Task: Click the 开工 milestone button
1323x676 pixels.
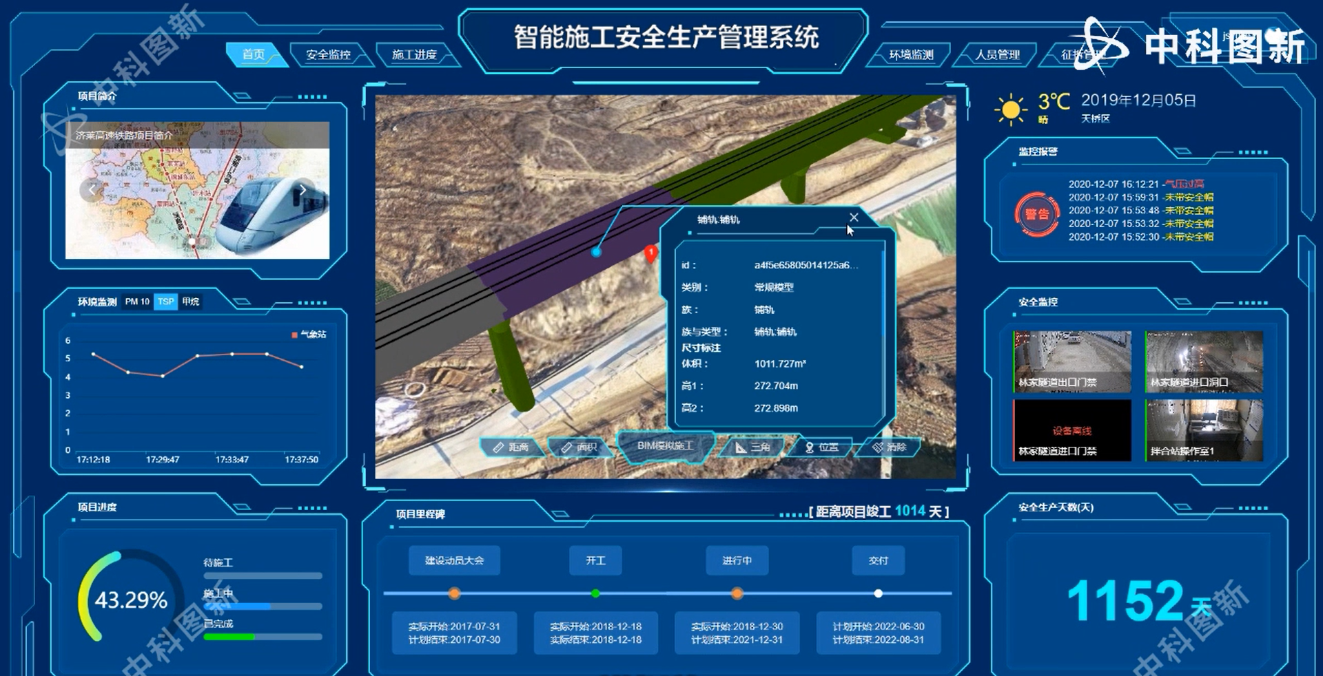Action: pos(595,560)
